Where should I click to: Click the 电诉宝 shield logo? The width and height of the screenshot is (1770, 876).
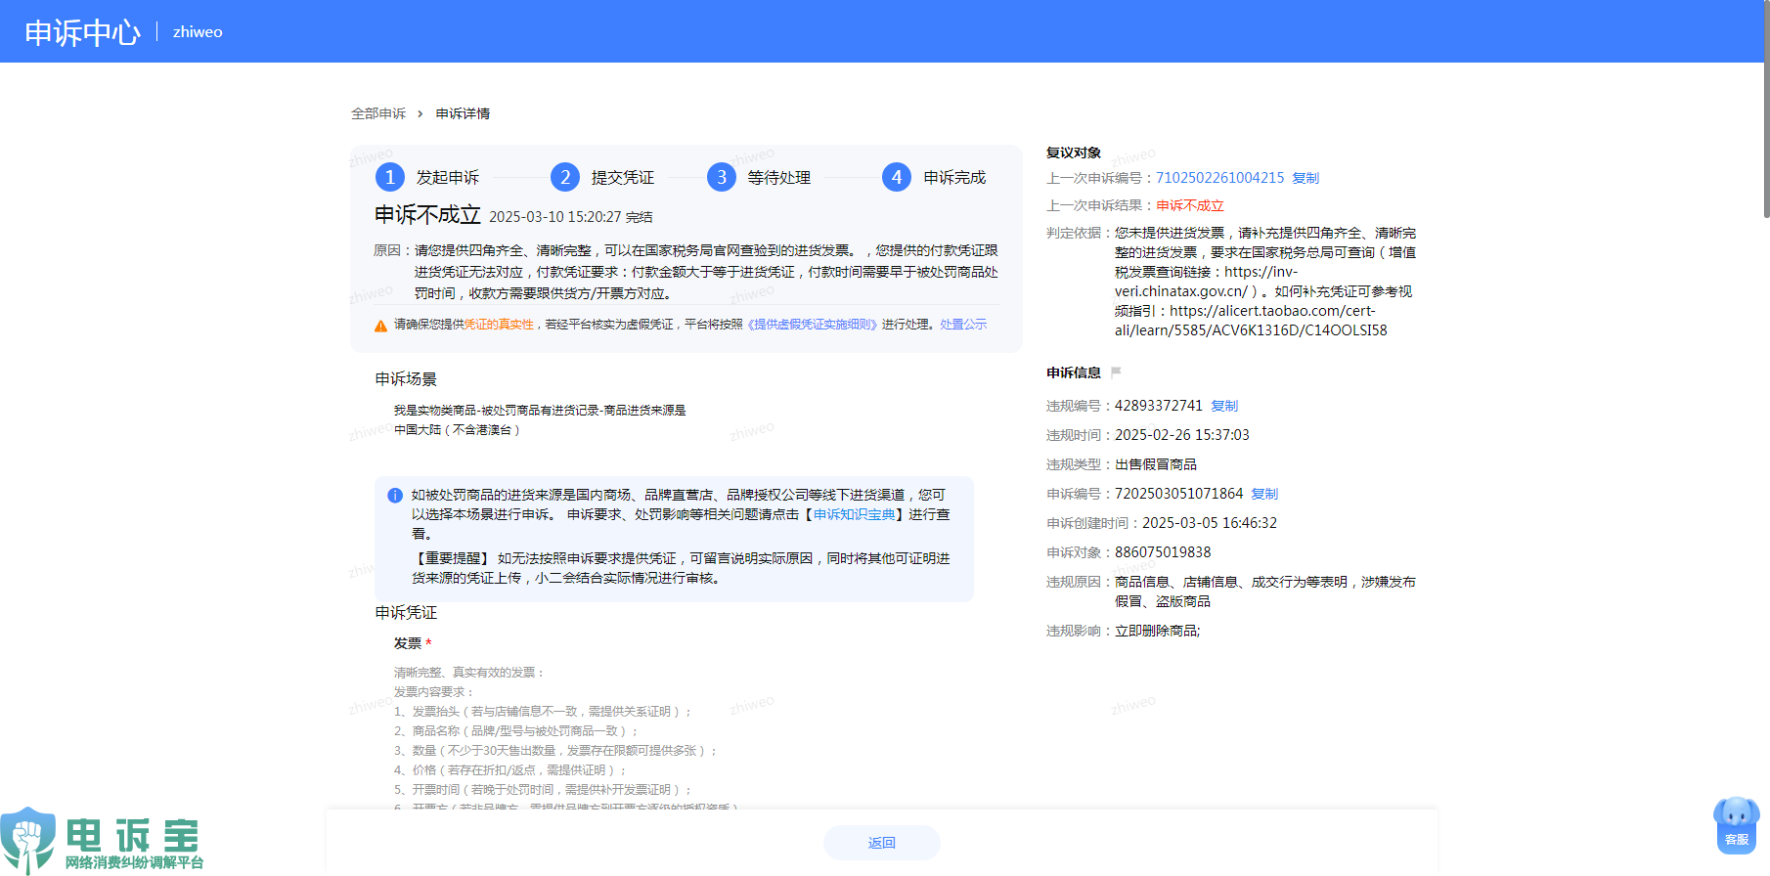28,840
